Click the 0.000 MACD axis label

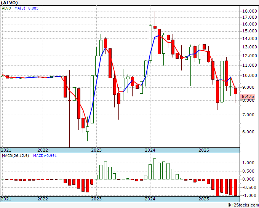point(248,179)
